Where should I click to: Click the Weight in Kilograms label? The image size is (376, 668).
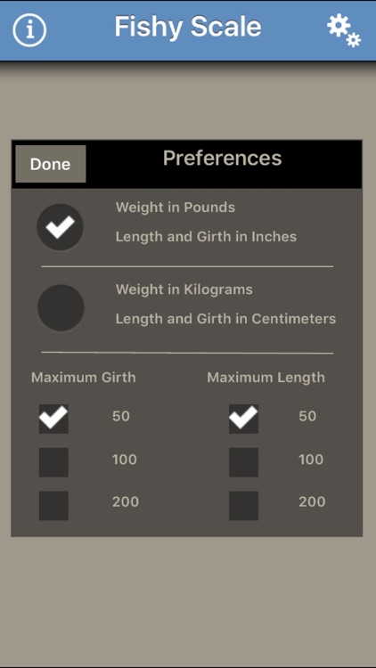pos(184,289)
